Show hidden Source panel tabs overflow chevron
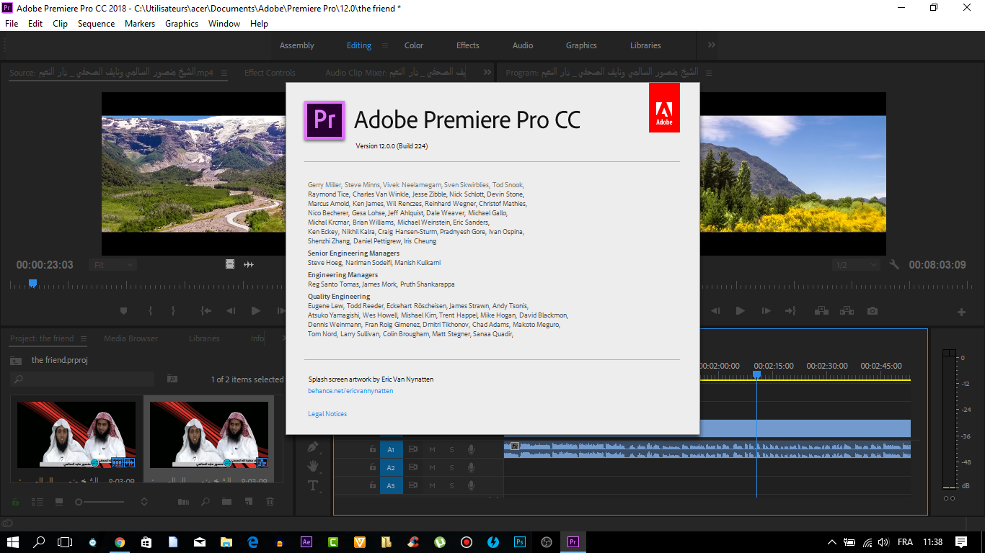 click(x=487, y=72)
